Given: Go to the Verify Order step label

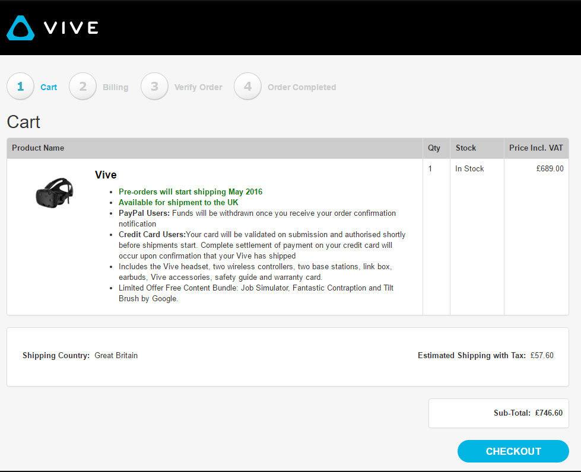Looking at the screenshot, I should (x=198, y=87).
